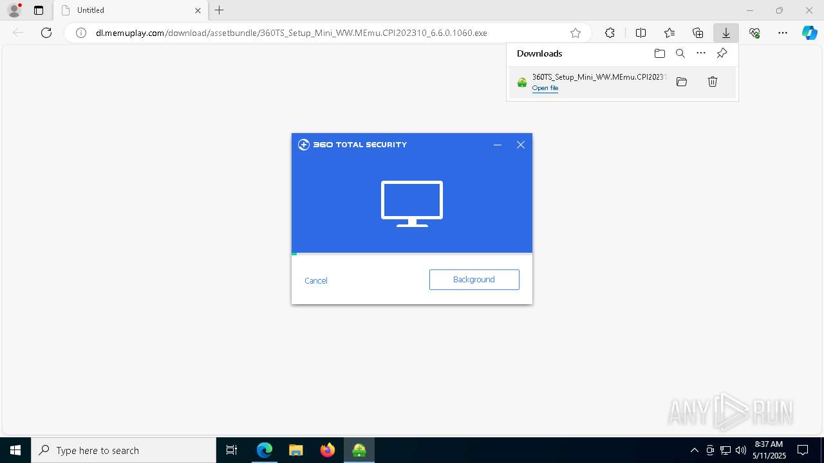Close the Untitled tab
Image resolution: width=824 pixels, height=463 pixels.
[198, 10]
